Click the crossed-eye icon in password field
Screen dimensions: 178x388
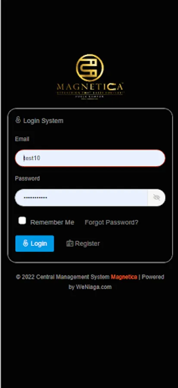156,197
